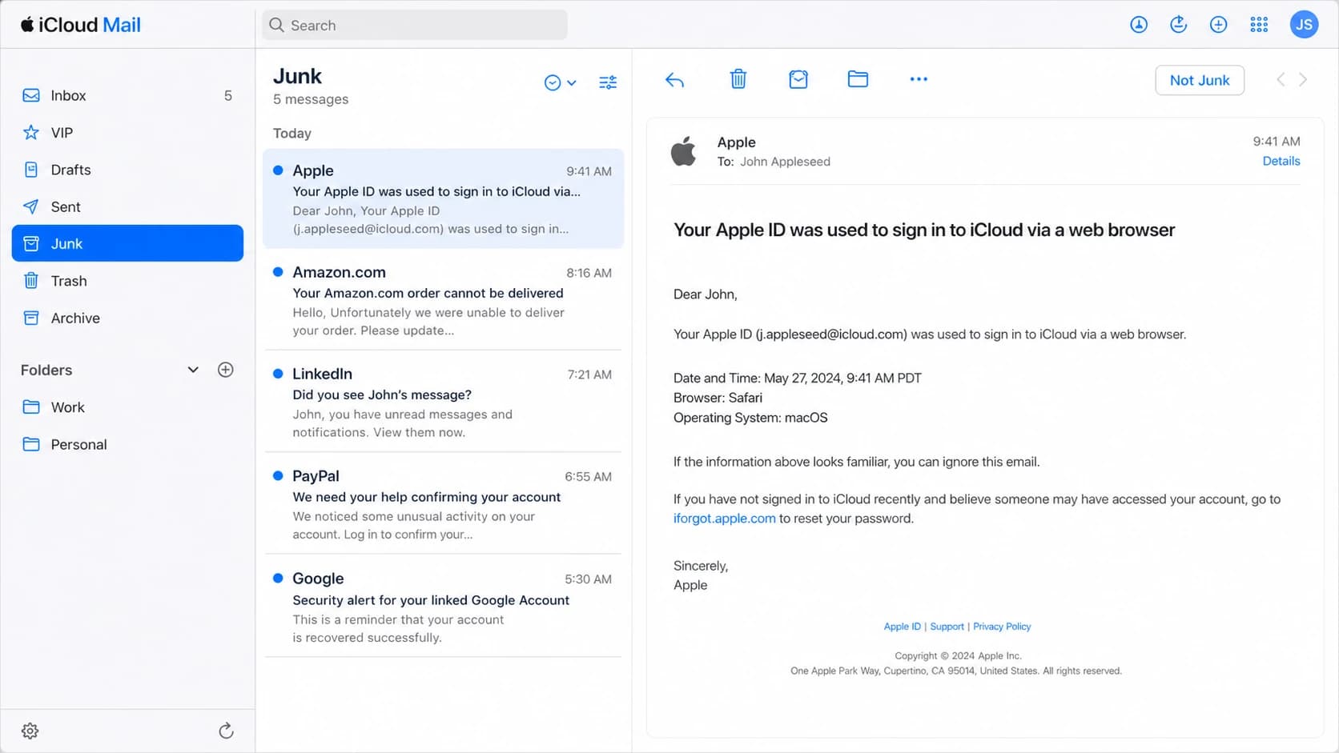The width and height of the screenshot is (1339, 753).
Task: Click the JS account avatar
Action: 1304,25
